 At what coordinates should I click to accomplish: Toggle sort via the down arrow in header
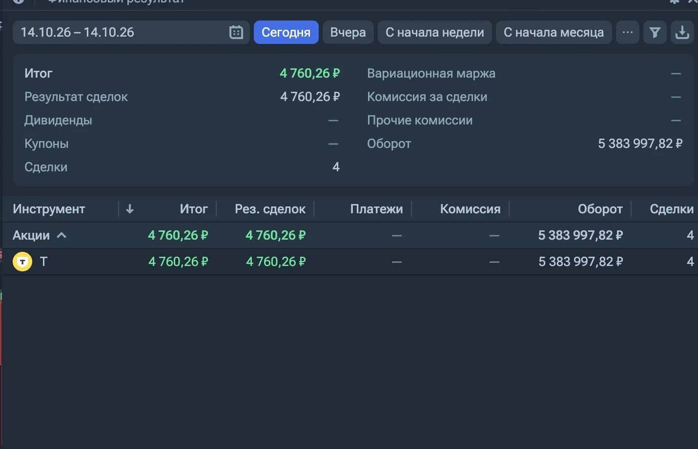click(x=130, y=209)
